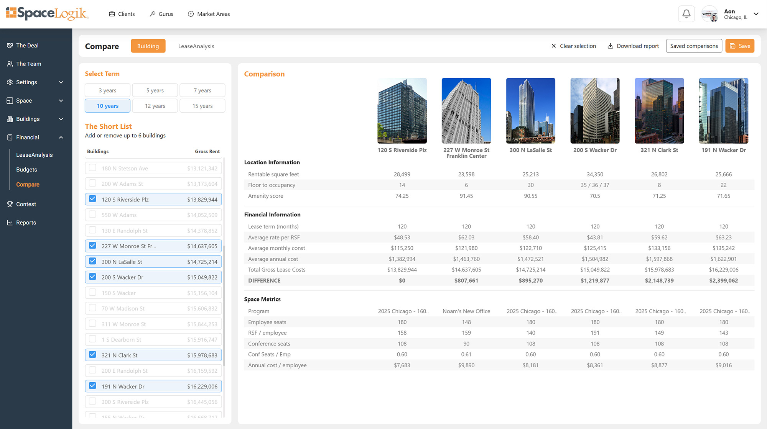Click the SpaceLogik logo

47,13
